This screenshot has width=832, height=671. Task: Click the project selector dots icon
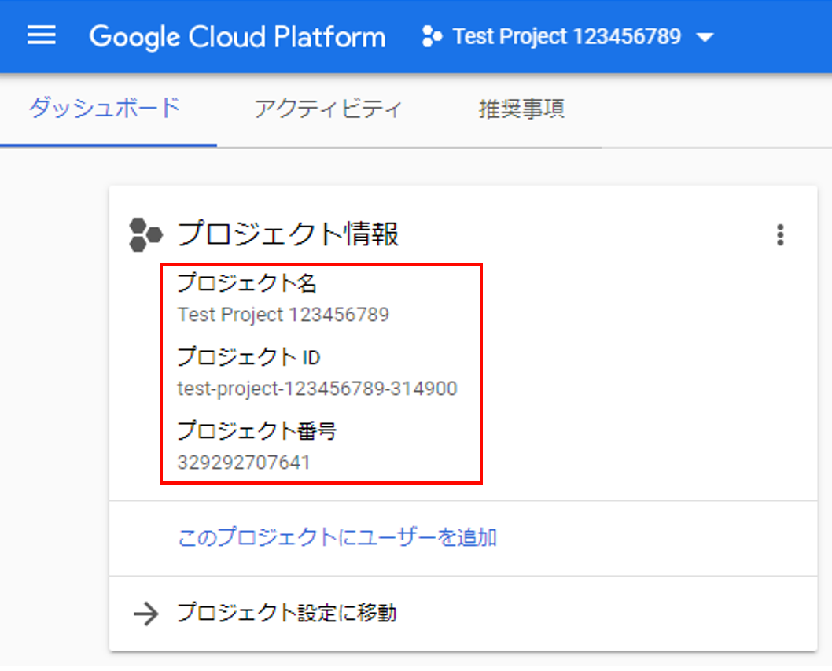pos(432,37)
